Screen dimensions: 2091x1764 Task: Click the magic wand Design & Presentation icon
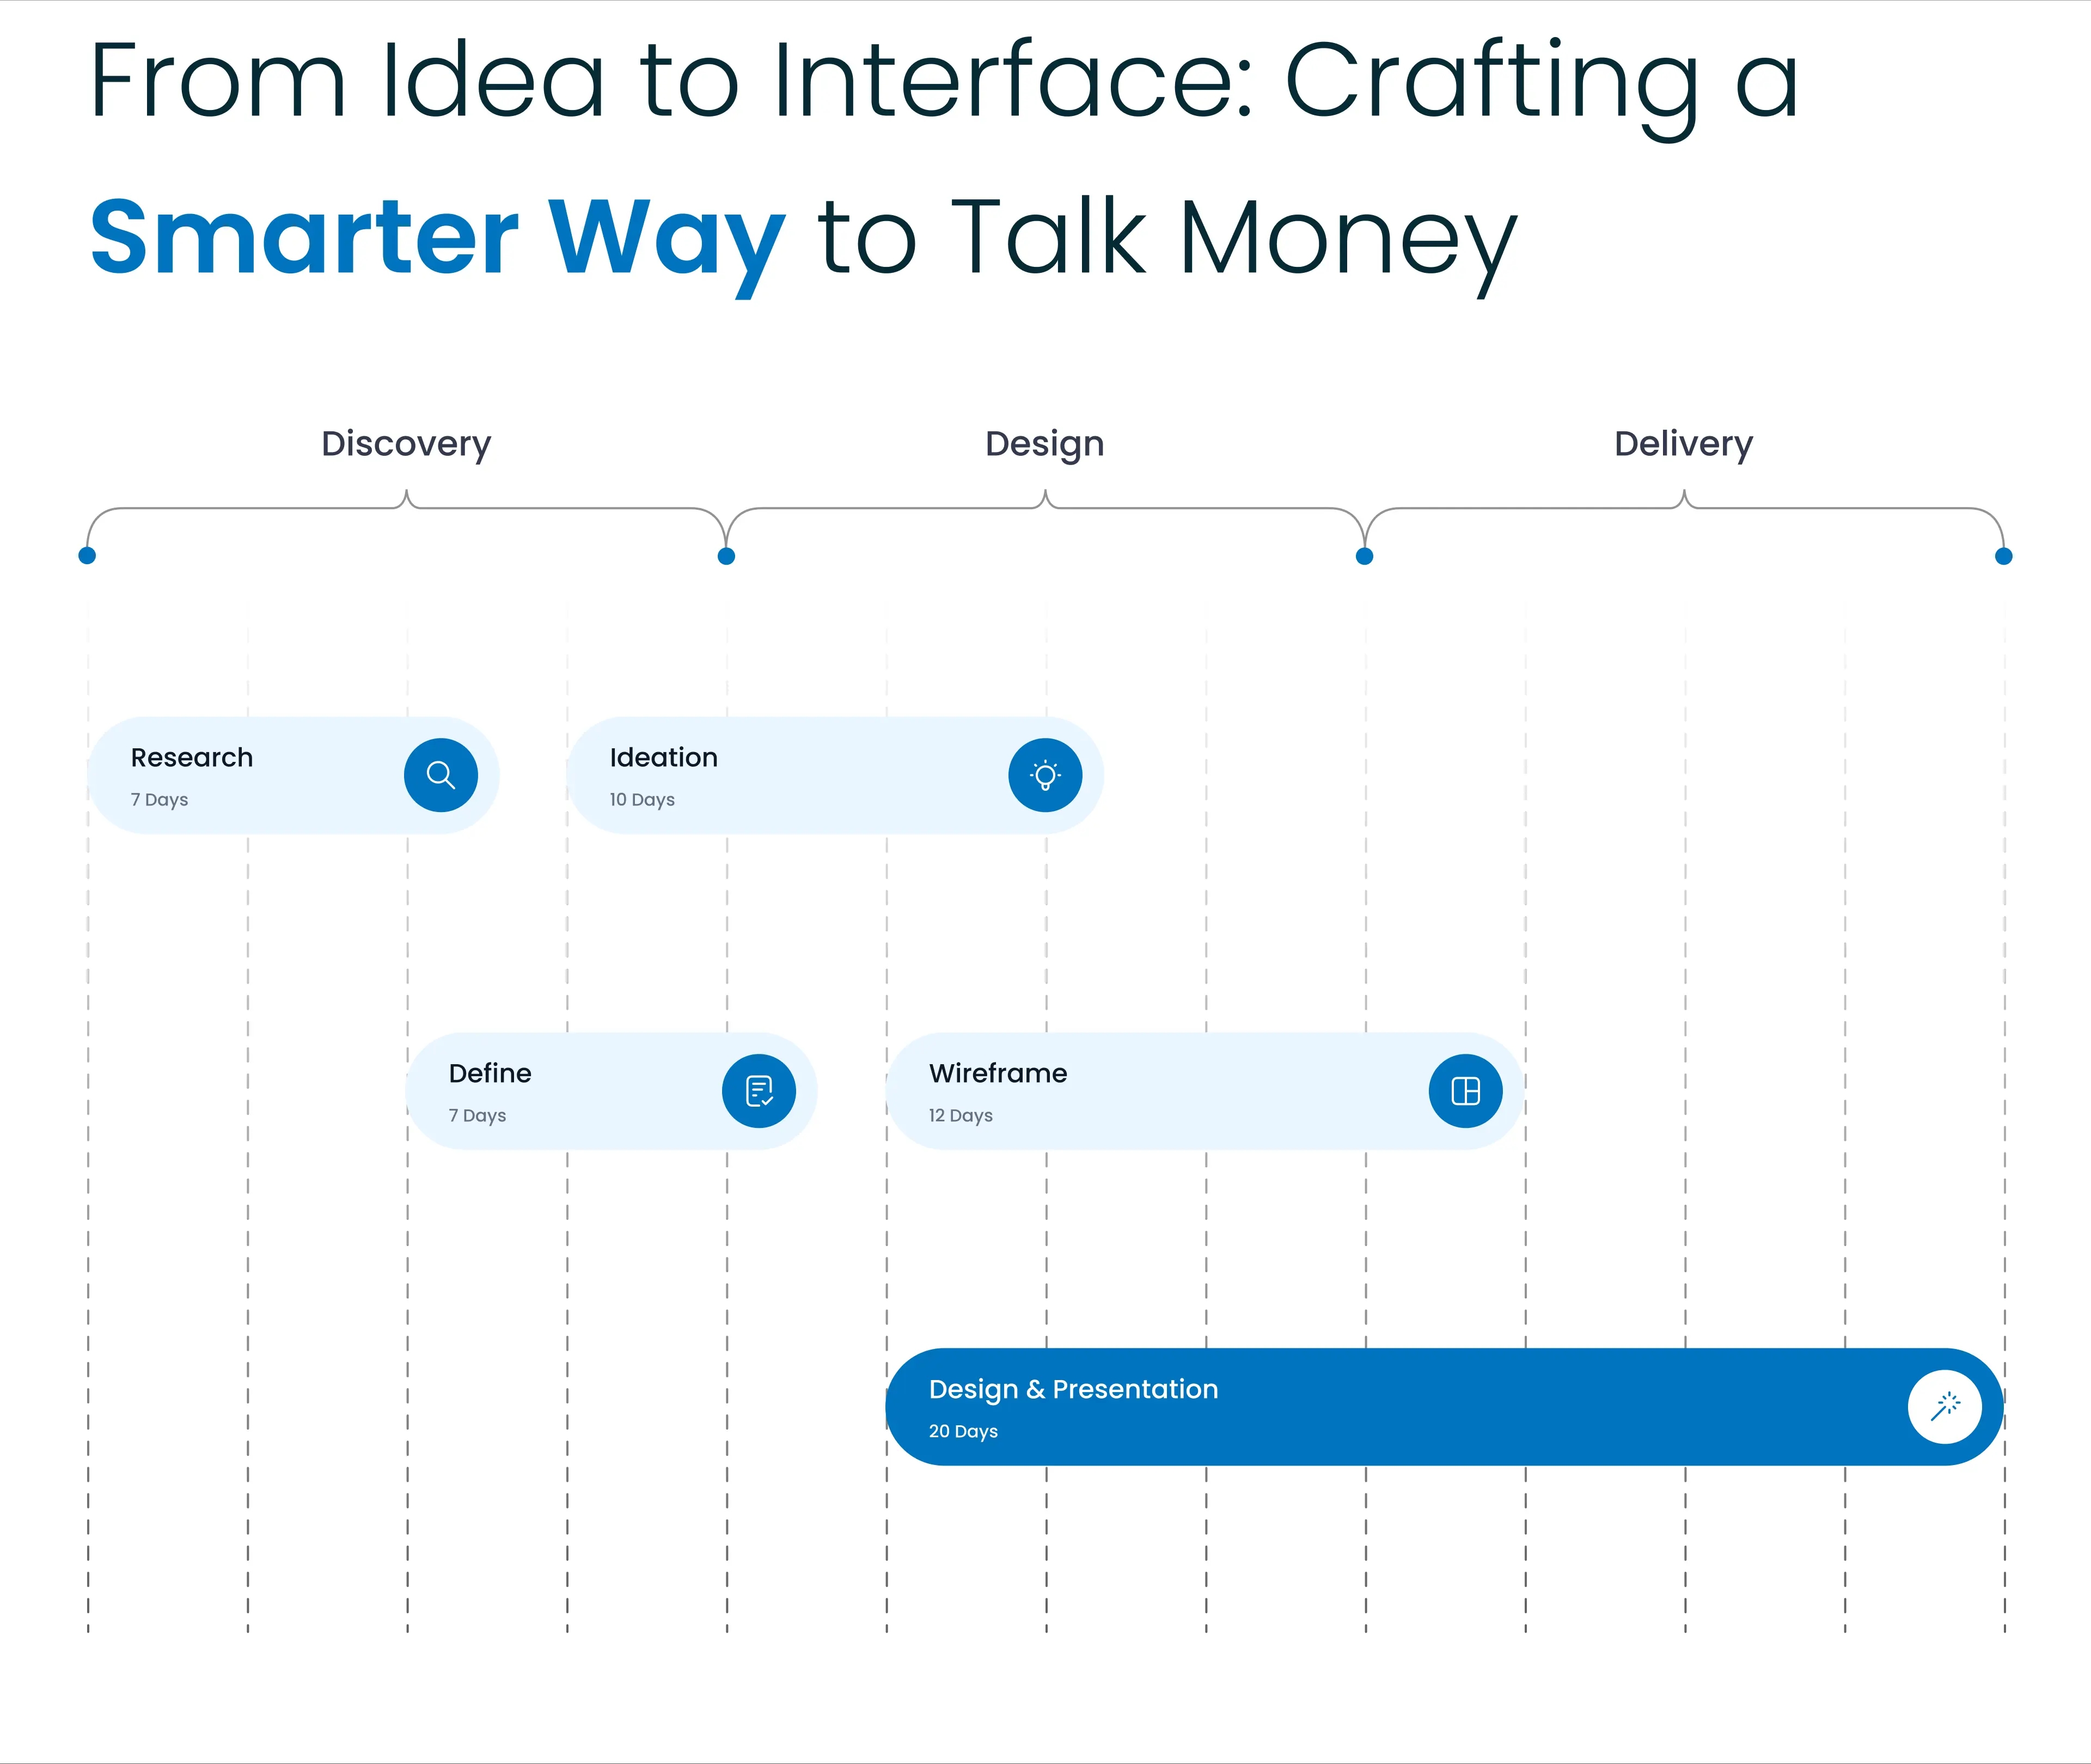tap(1944, 1407)
